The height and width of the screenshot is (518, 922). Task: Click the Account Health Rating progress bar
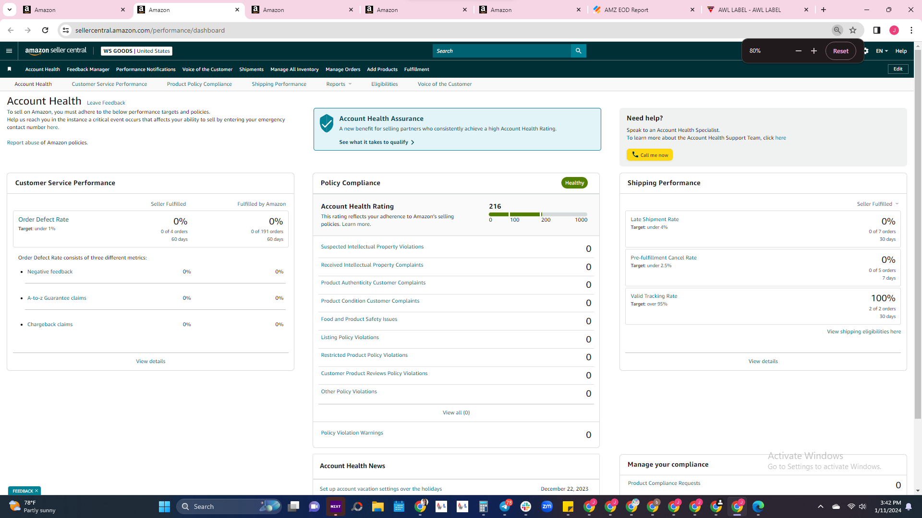[x=538, y=214]
